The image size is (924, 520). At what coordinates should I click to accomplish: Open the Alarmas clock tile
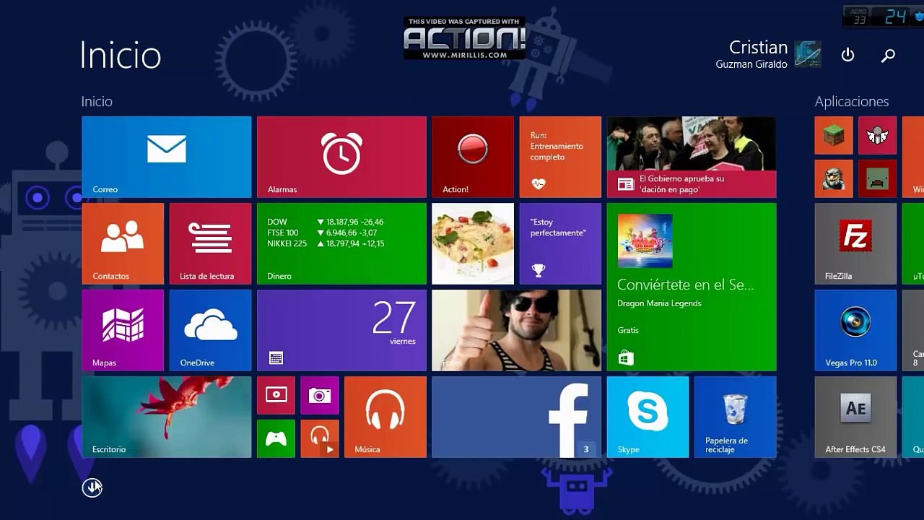click(341, 157)
